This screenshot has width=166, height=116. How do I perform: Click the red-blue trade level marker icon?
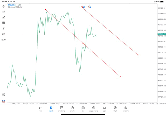(x=83, y=7)
